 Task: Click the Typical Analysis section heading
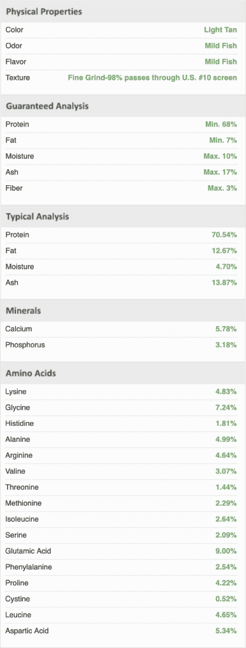click(37, 216)
